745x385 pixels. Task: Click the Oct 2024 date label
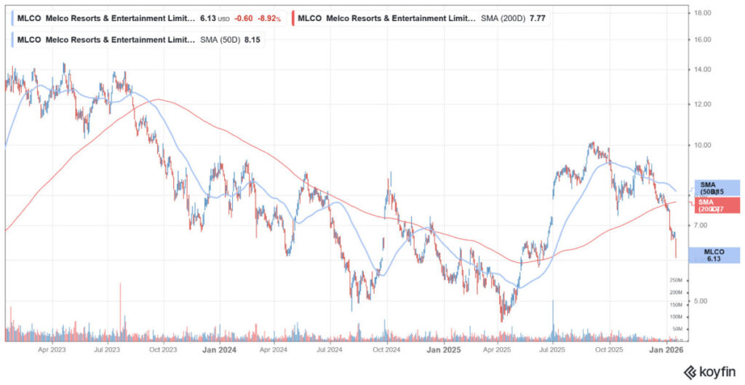386,350
